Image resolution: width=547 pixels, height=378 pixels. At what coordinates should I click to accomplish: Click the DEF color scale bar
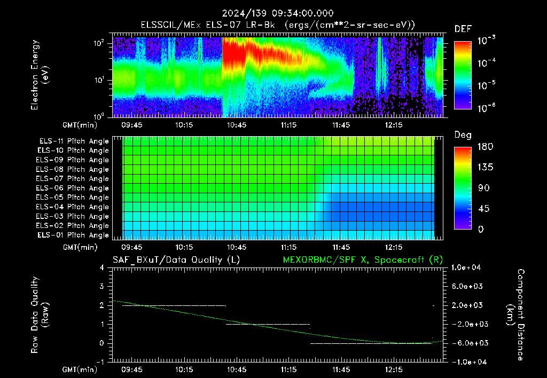coord(463,75)
